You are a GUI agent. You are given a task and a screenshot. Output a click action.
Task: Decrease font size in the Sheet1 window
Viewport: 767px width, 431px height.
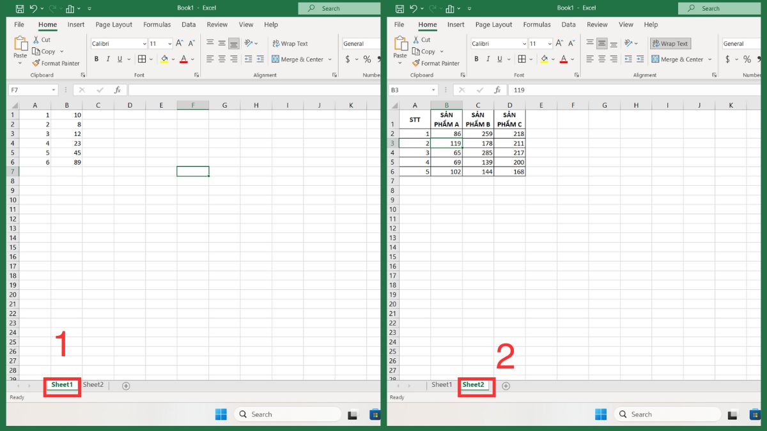point(191,43)
